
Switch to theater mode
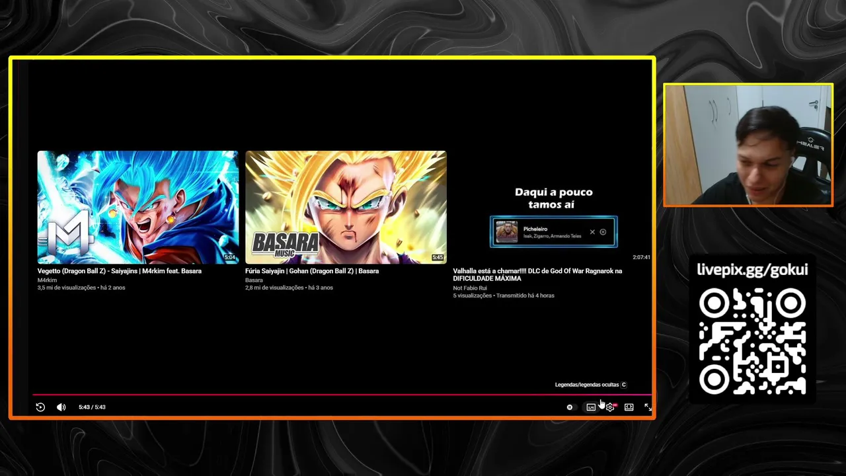pyautogui.click(x=629, y=407)
